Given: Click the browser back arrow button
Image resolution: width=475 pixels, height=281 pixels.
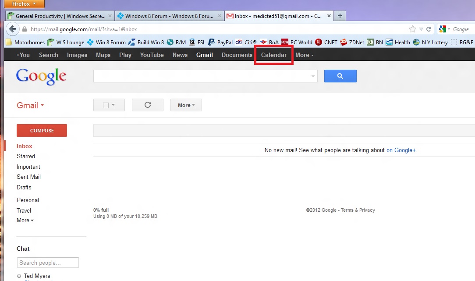Looking at the screenshot, I should tap(12, 29).
